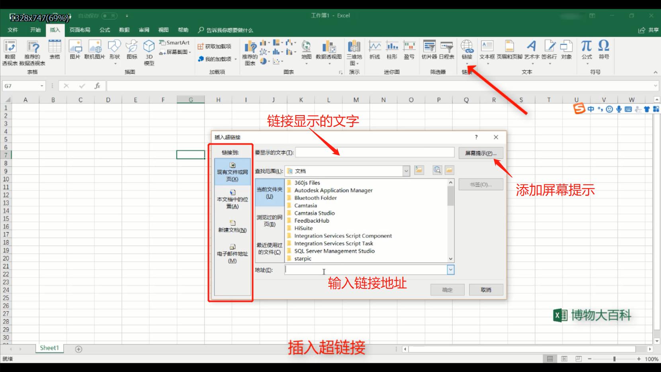Switch to the 页面布局 ribbon tab

click(x=79, y=30)
